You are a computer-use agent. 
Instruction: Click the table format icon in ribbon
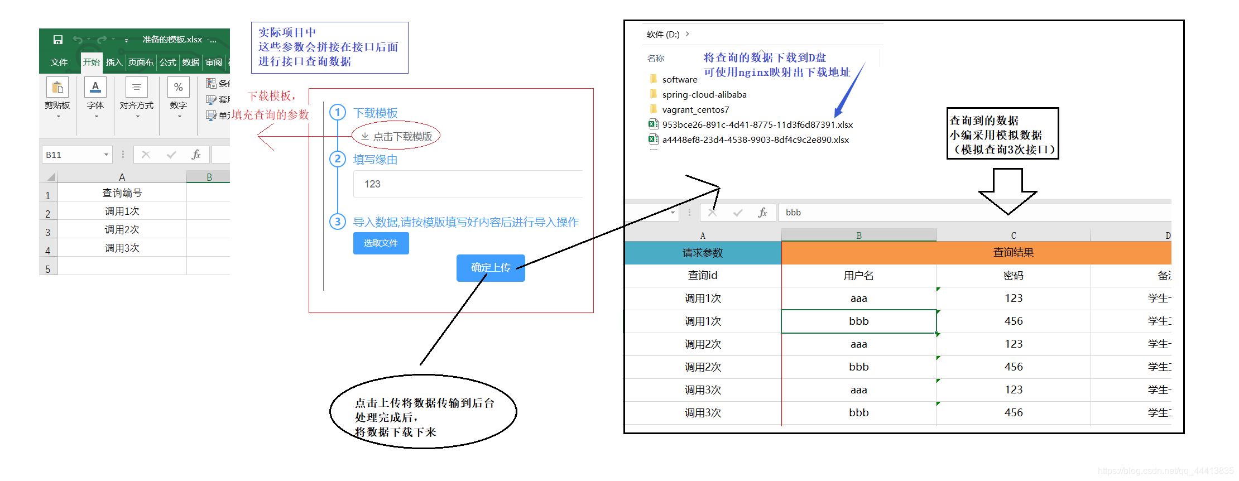(211, 99)
